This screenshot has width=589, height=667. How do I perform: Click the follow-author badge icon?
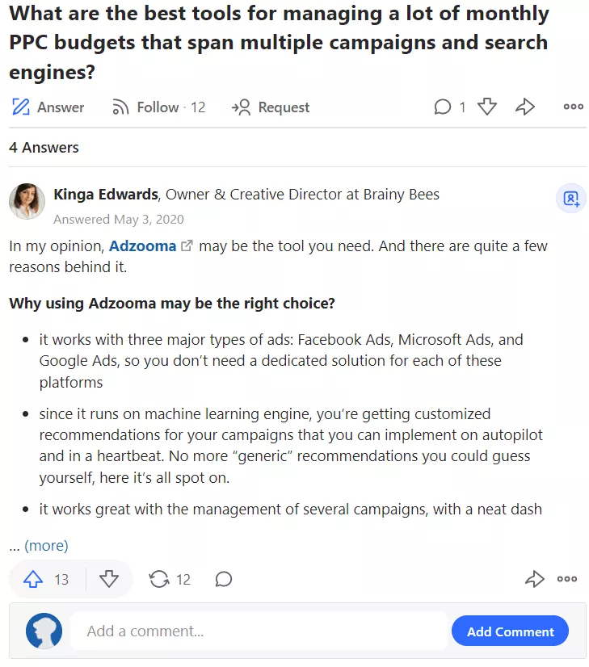[571, 198]
